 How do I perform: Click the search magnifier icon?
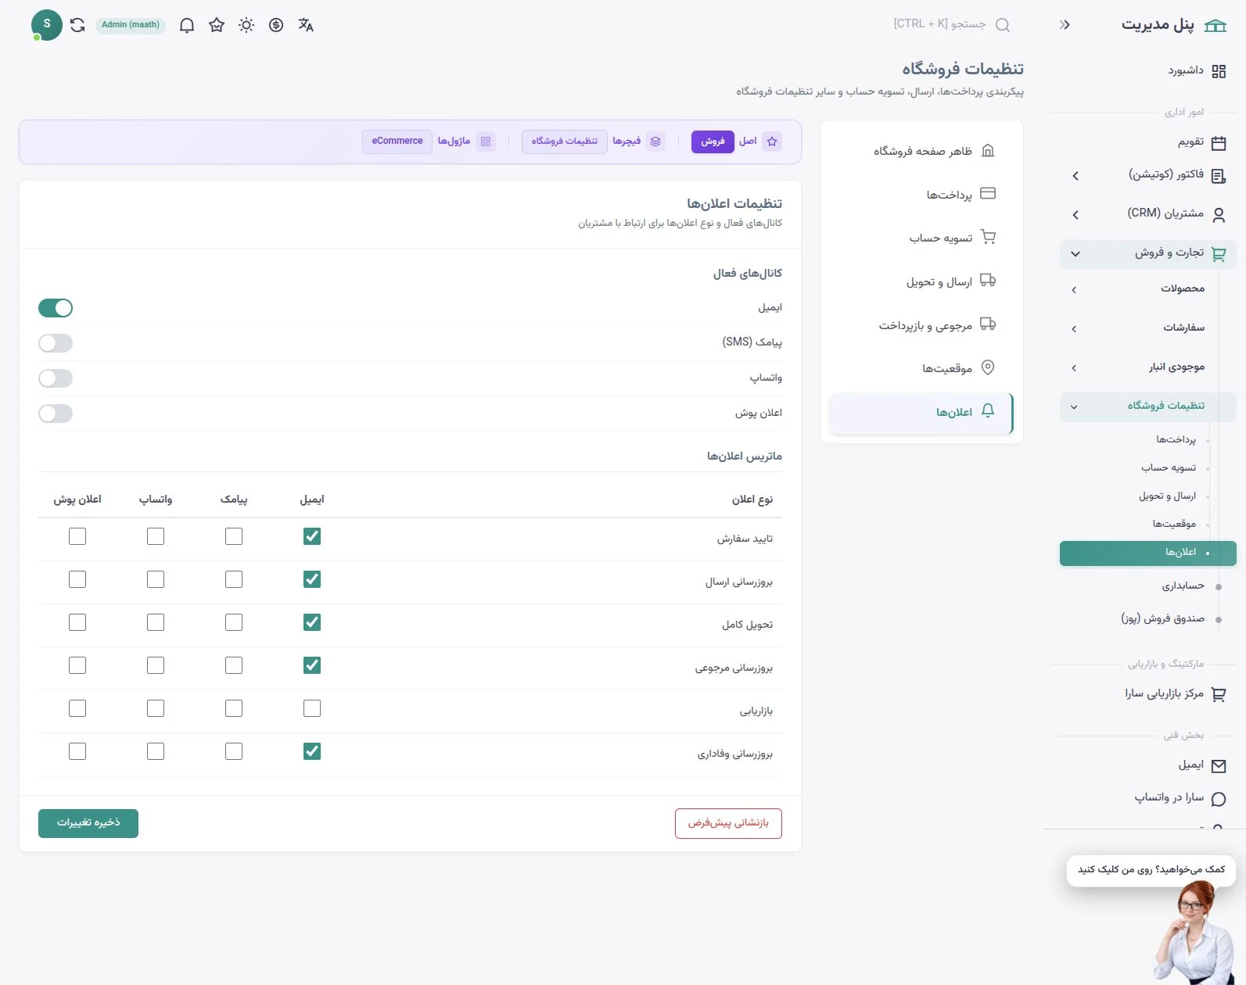click(1003, 25)
